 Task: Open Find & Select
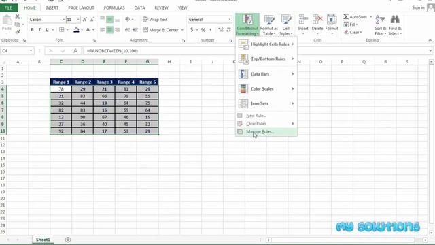(x=395, y=25)
